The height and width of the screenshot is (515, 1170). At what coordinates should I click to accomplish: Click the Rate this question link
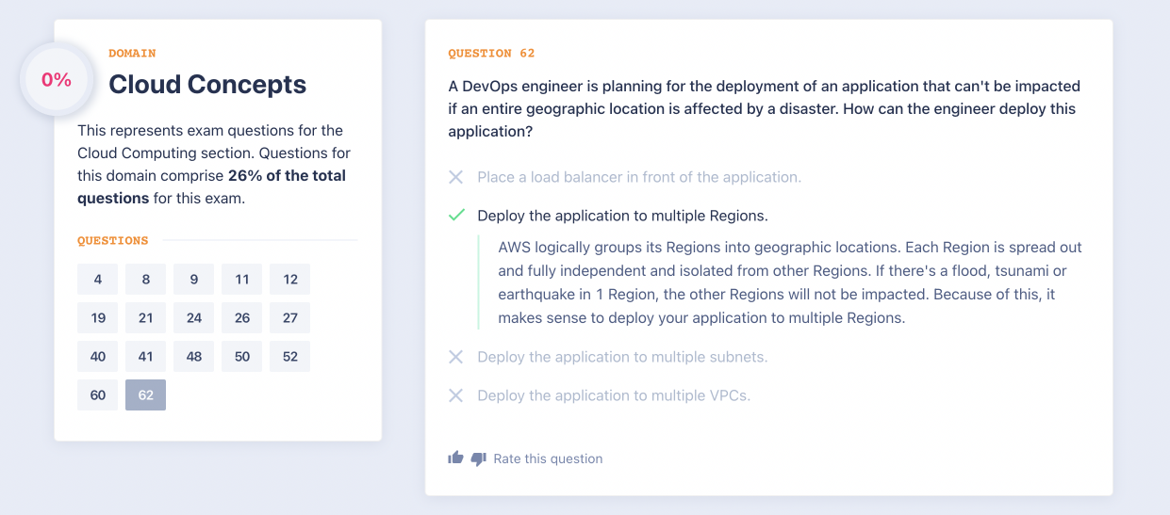(548, 459)
